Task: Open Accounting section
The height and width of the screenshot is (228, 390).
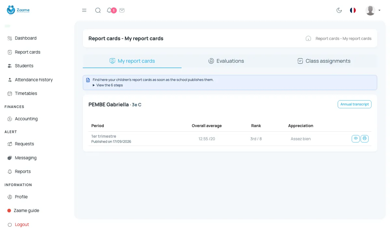Action: pos(26,119)
